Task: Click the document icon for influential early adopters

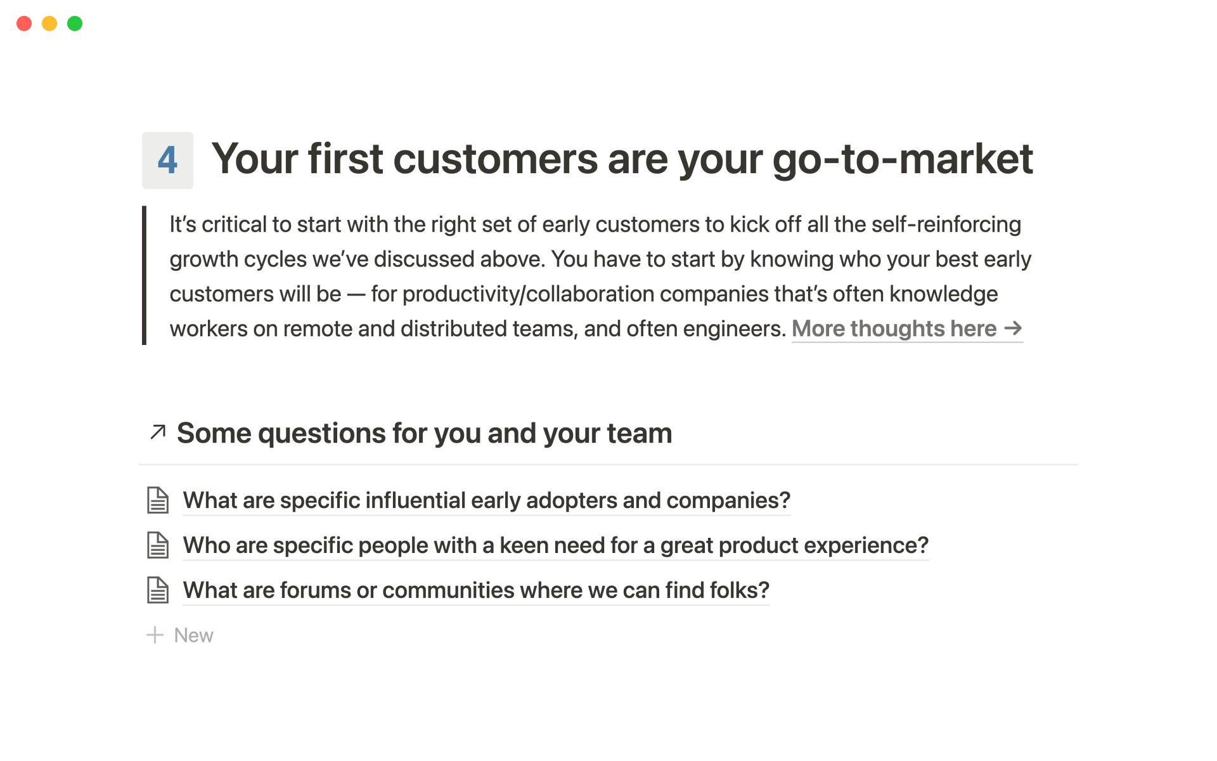Action: coord(158,500)
